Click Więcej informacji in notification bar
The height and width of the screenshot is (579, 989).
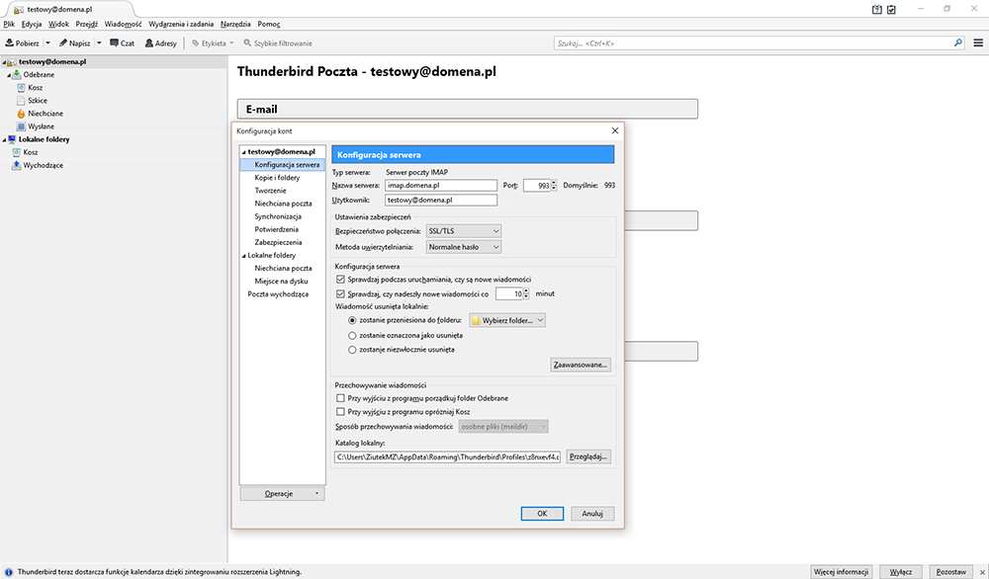pyautogui.click(x=841, y=572)
